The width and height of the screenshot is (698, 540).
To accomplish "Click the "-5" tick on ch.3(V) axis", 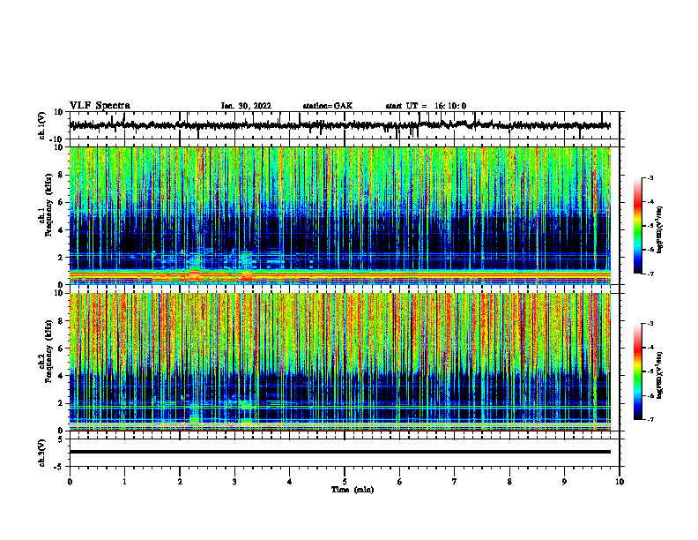I will pyautogui.click(x=59, y=467).
